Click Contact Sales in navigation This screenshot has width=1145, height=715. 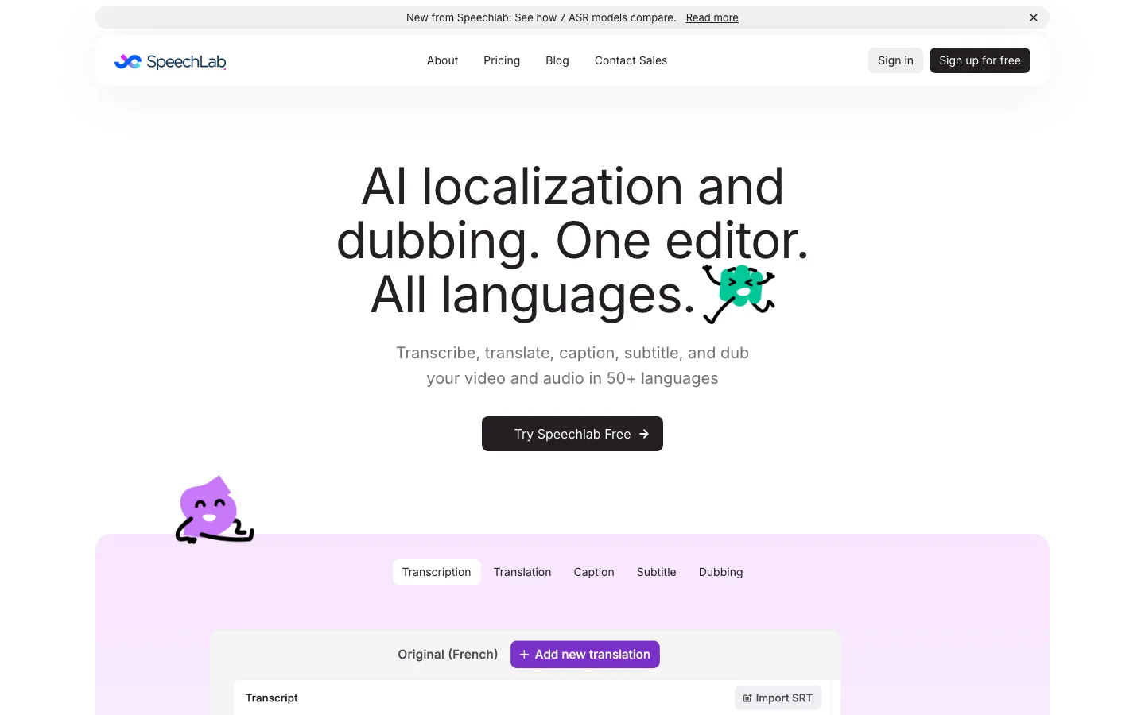(631, 60)
